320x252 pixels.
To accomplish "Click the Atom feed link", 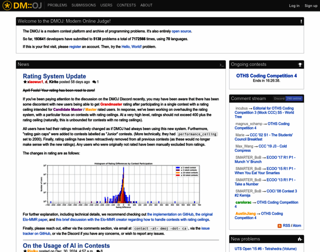I will pos(297,226).
